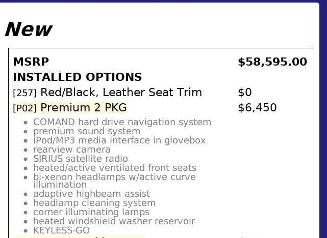
Task: Select the highlighted Premium 2 PKG option
Action: coord(84,108)
